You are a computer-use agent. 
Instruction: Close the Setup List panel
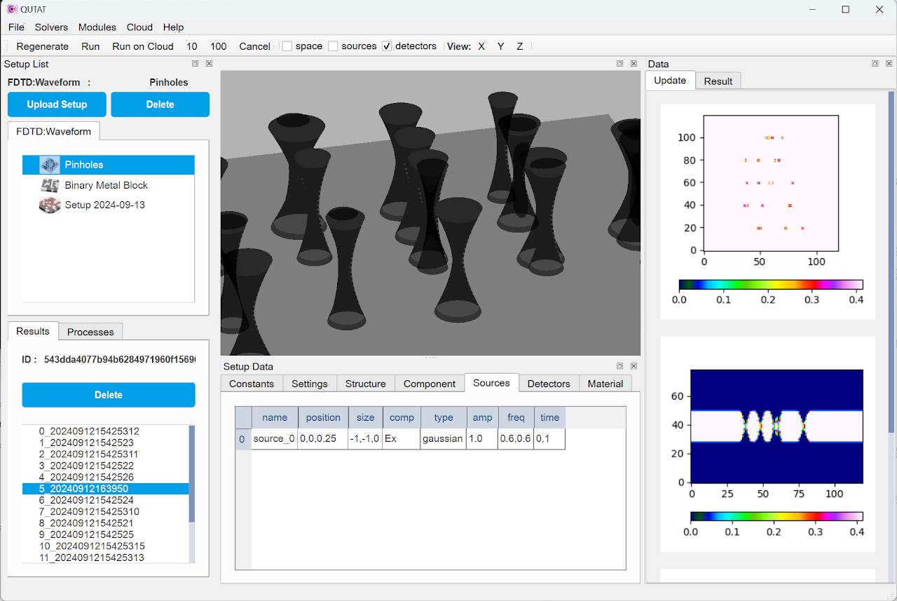tap(209, 64)
